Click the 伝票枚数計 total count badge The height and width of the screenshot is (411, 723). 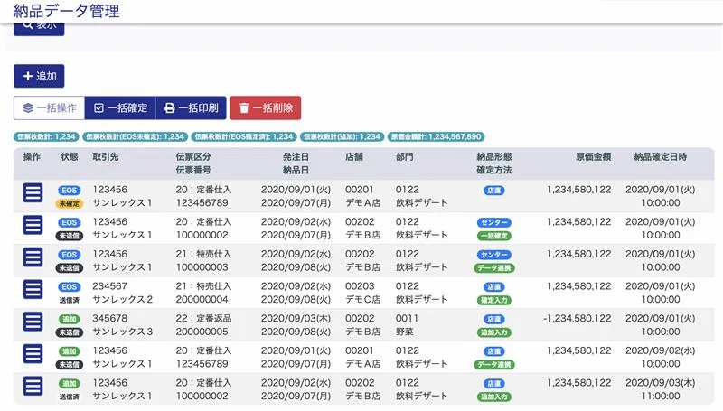(x=45, y=136)
